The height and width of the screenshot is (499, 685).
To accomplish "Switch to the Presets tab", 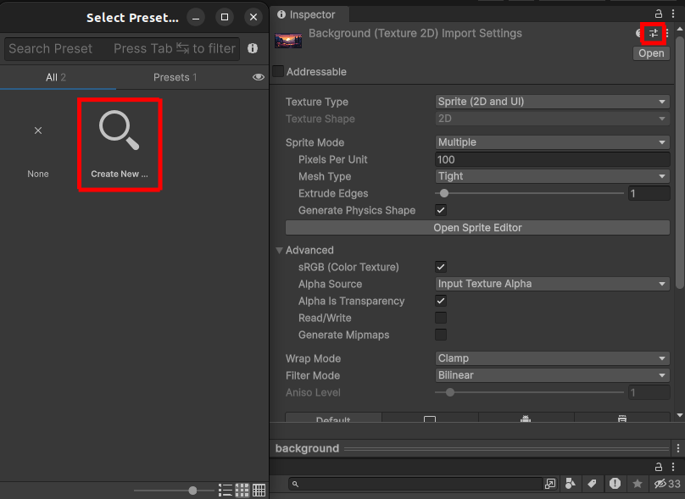I will [x=175, y=76].
